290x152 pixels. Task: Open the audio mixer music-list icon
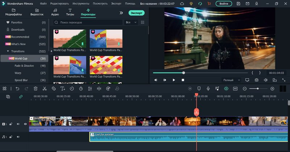tap(217, 89)
